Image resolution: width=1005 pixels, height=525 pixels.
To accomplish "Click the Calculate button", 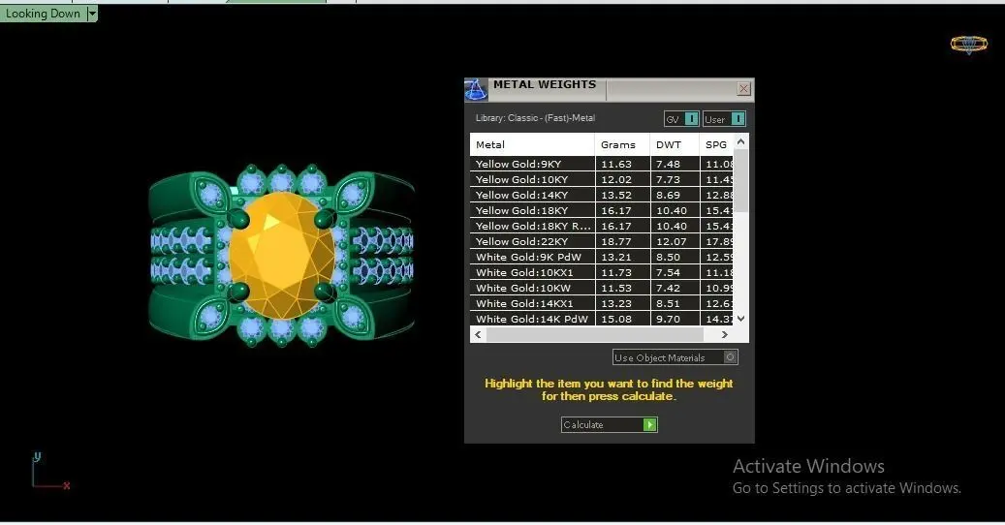I will pyautogui.click(x=609, y=424).
